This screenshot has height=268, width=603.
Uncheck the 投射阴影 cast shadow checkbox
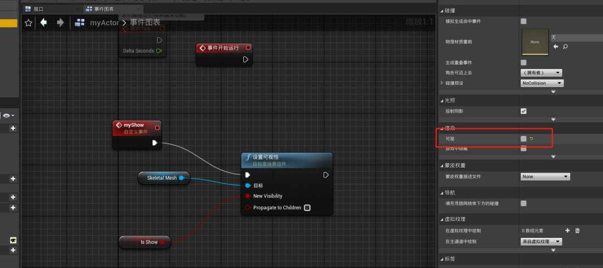pyautogui.click(x=523, y=111)
